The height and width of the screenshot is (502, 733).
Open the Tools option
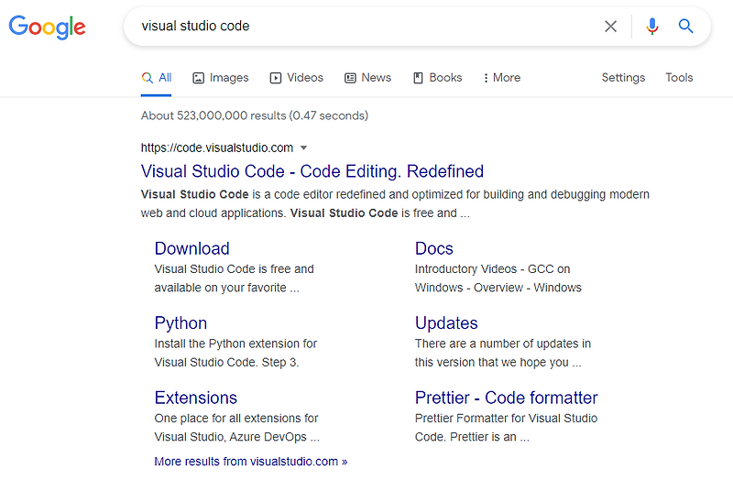pyautogui.click(x=679, y=78)
